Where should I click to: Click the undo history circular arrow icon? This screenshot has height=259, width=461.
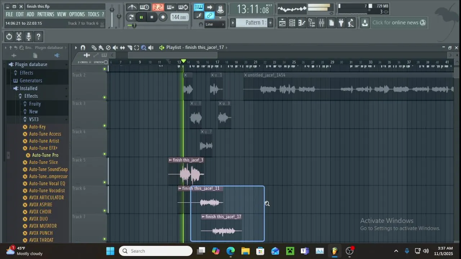pos(9,36)
